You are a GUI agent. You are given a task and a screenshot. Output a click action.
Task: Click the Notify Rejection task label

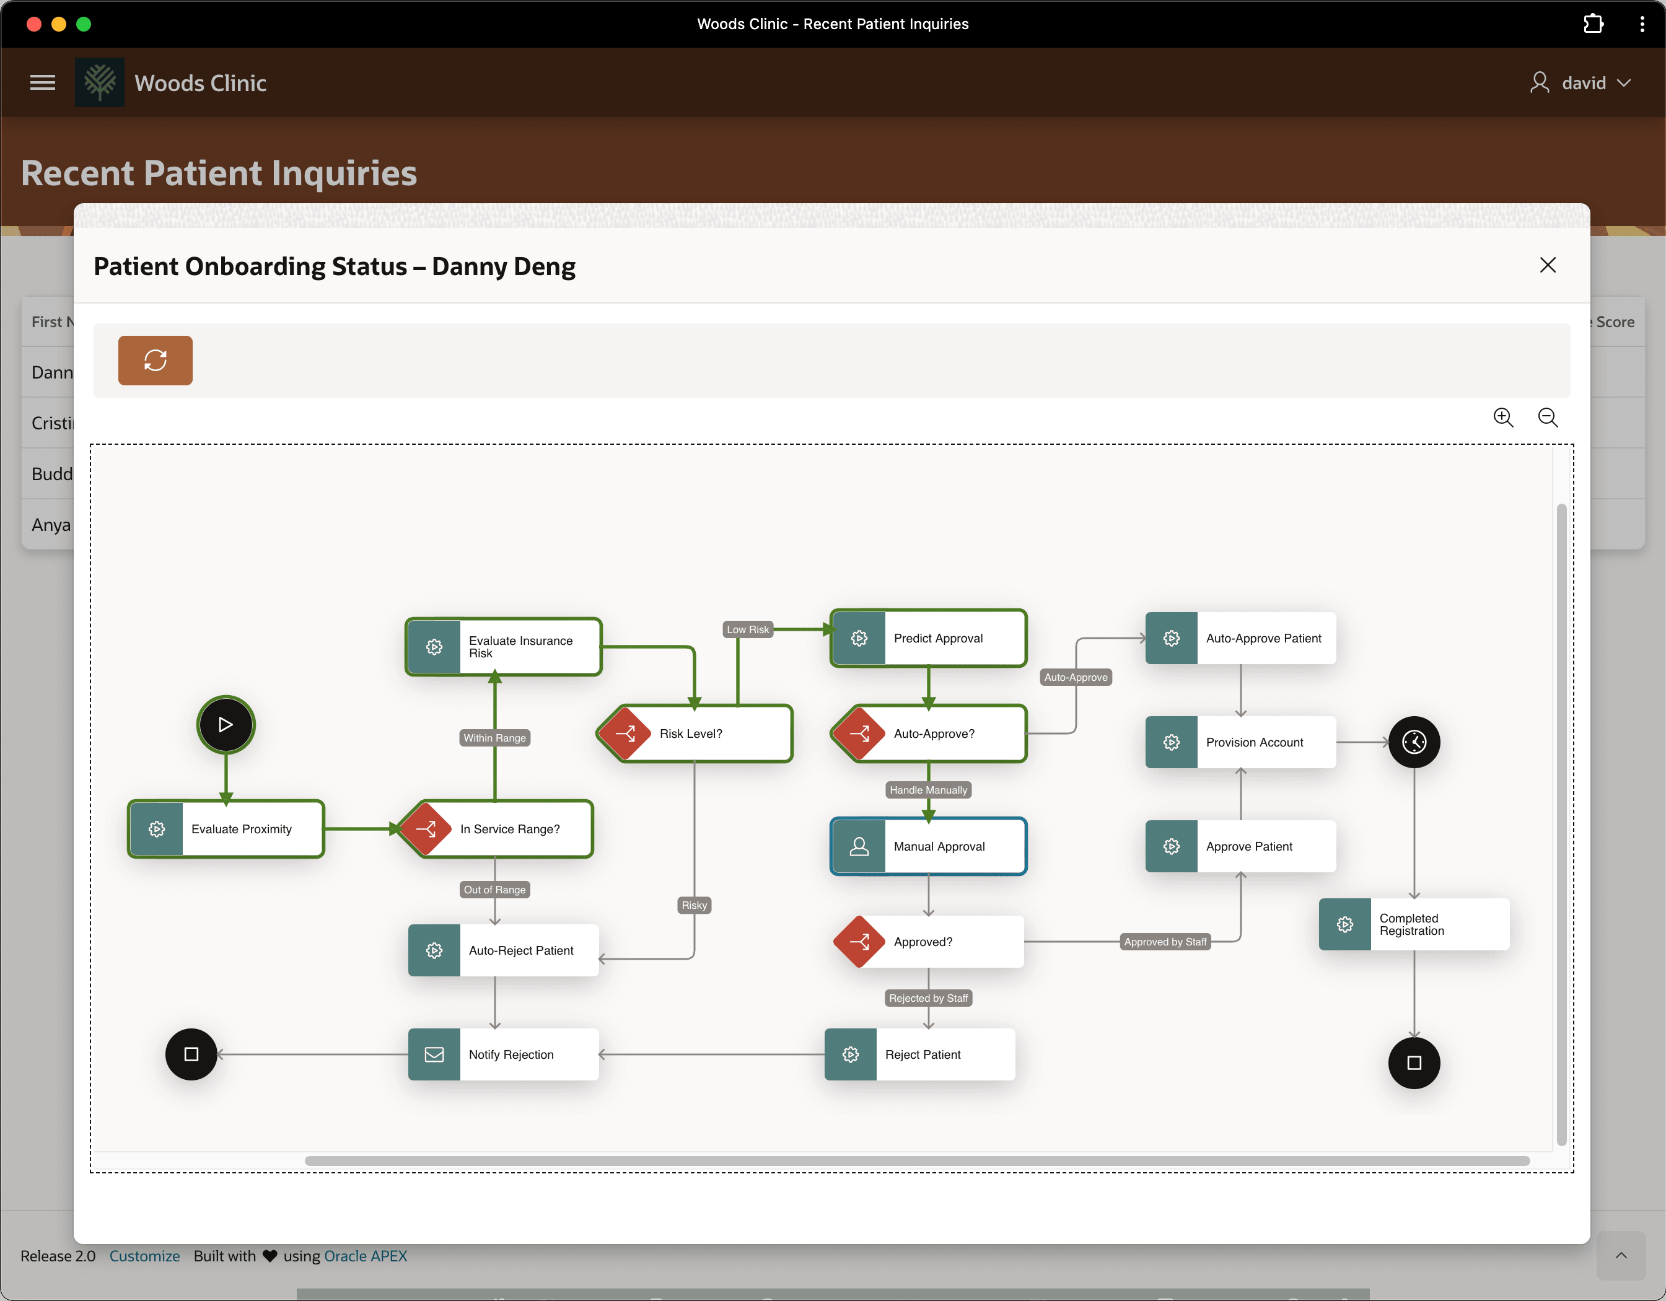(511, 1054)
